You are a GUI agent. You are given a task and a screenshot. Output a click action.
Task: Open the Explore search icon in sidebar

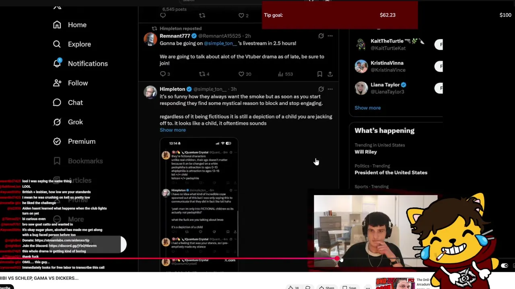pos(57,44)
